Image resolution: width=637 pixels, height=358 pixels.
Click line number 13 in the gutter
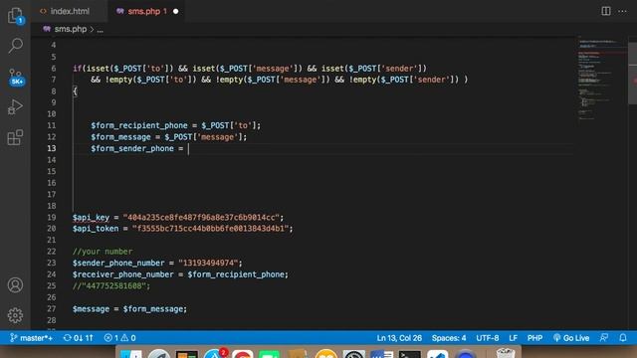(52, 148)
